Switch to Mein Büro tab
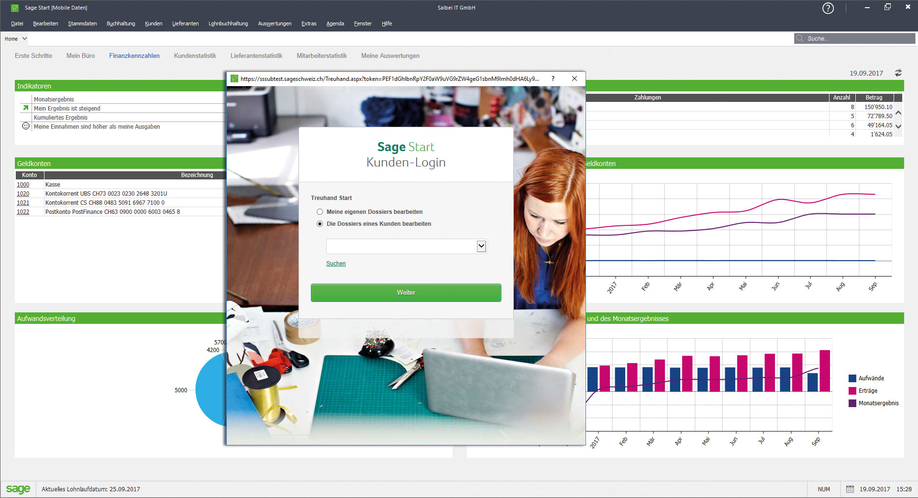The image size is (918, 498). pyautogui.click(x=80, y=55)
